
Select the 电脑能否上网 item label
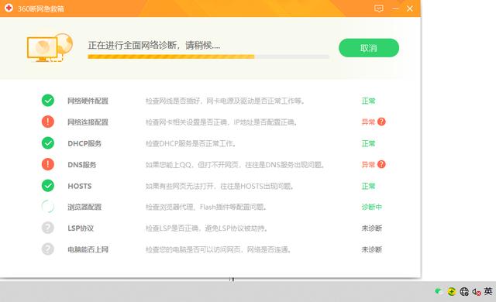pyautogui.click(x=88, y=249)
